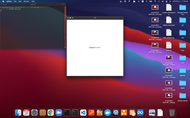The height and width of the screenshot is (118, 190).
Task: Select the tkinter-canvas folder on the desktop
Action: click(x=183, y=97)
